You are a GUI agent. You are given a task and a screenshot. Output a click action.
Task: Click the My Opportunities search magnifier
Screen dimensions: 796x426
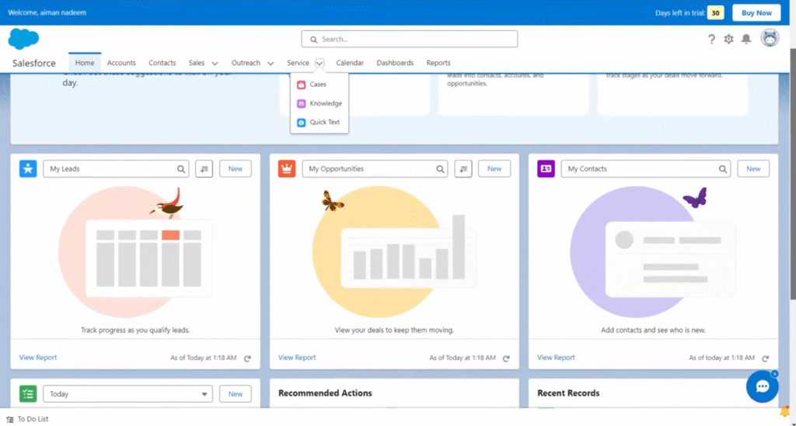(x=440, y=169)
